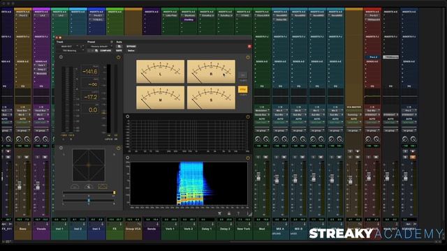The width and height of the screenshot is (447, 251).
Task: Select the MIX A track name
Action: point(280,229)
